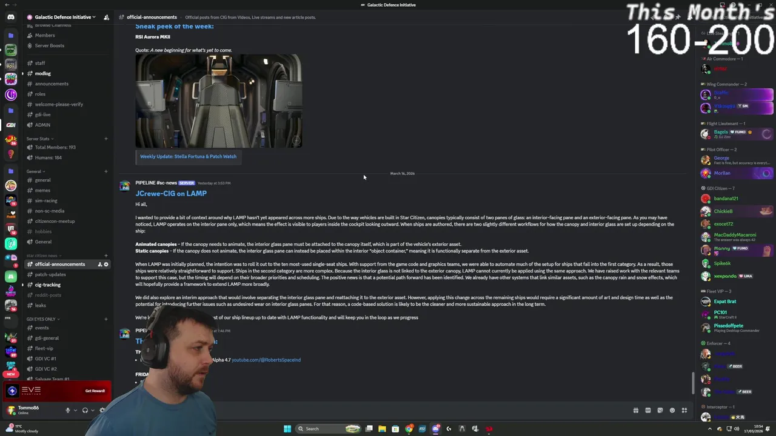Open Weekly Update: Stella Fortuna & Patch Watch link

[x=189, y=156]
